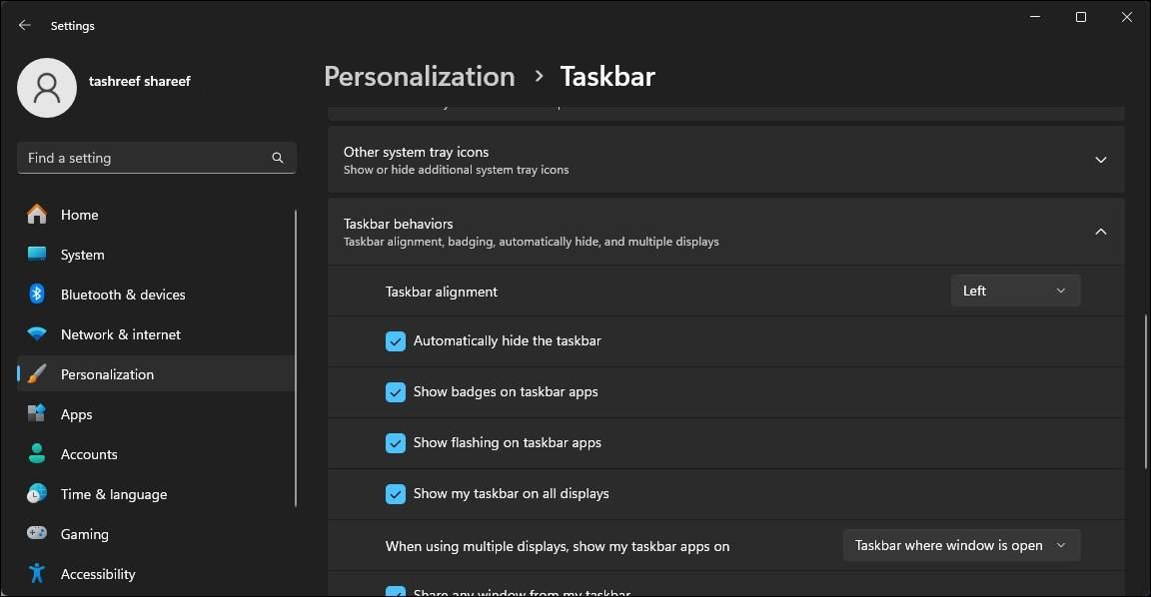Click the Personalization breadcrumb link
The width and height of the screenshot is (1151, 597).
coord(419,76)
